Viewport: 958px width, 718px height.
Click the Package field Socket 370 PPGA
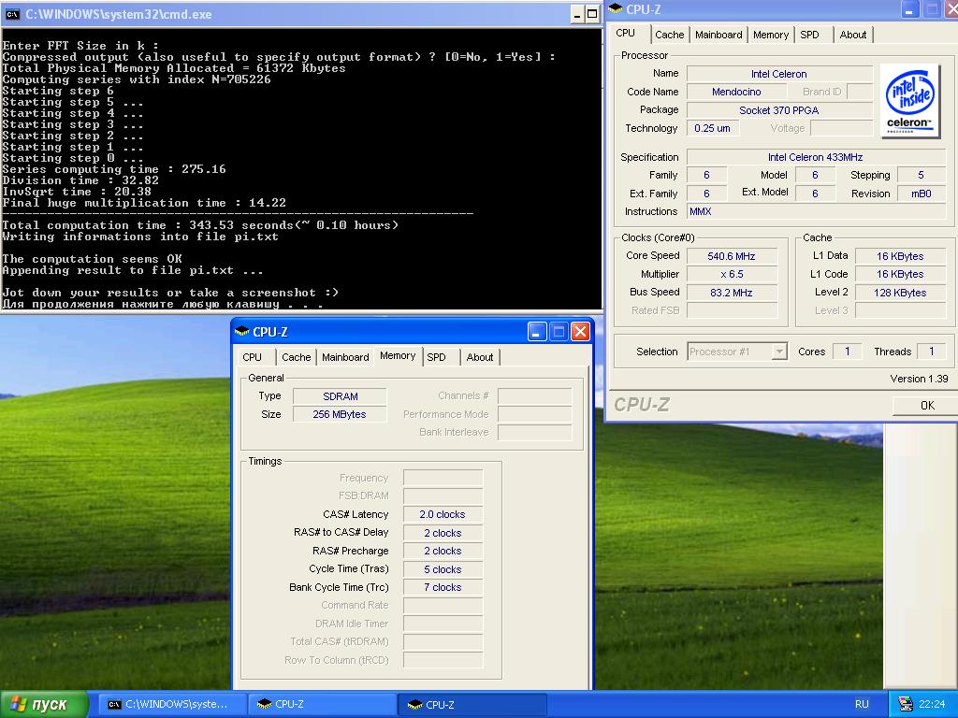779,110
